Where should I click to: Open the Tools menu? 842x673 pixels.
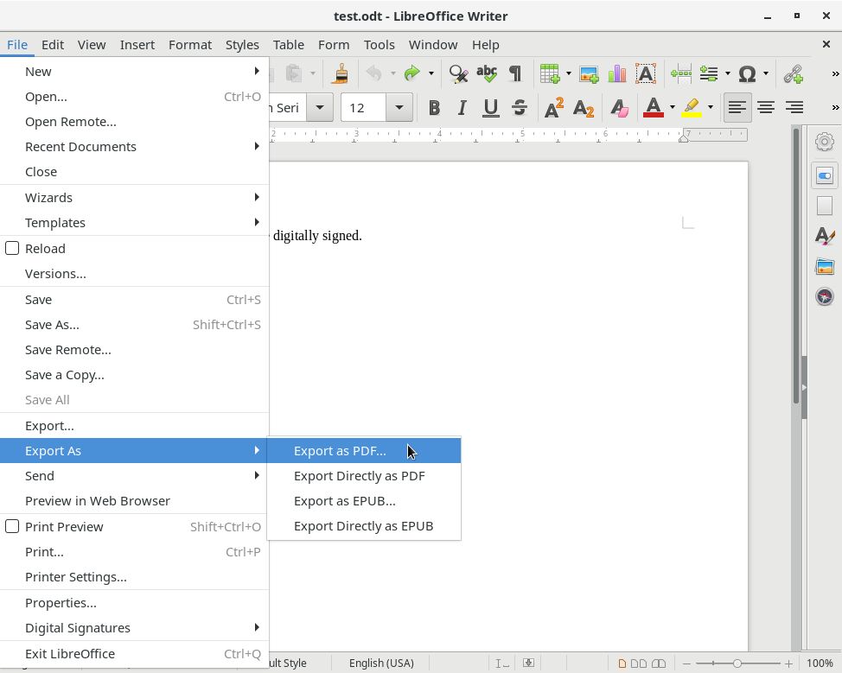pos(379,44)
